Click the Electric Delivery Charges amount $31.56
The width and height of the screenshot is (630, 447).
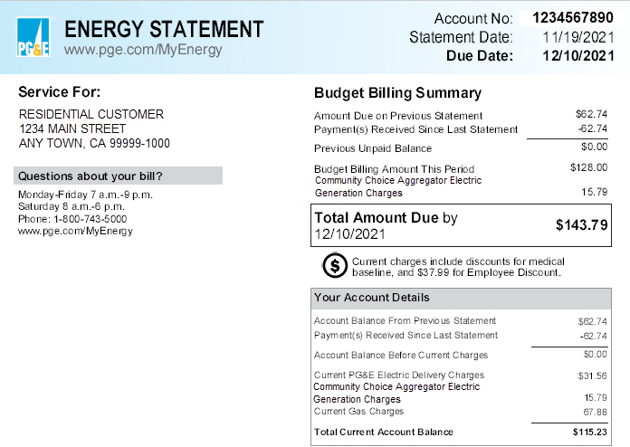tap(592, 376)
